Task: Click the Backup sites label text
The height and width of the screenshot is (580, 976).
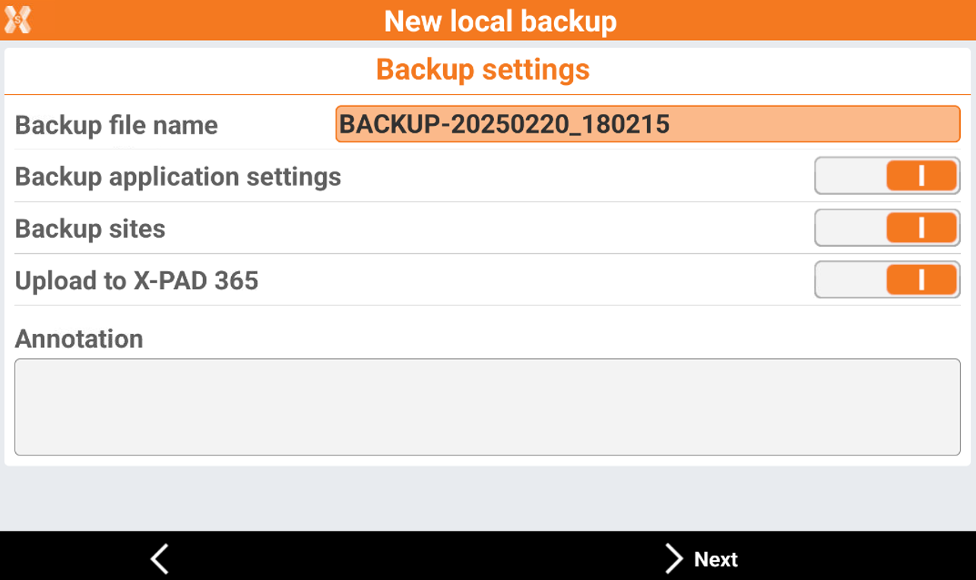Action: tap(90, 229)
